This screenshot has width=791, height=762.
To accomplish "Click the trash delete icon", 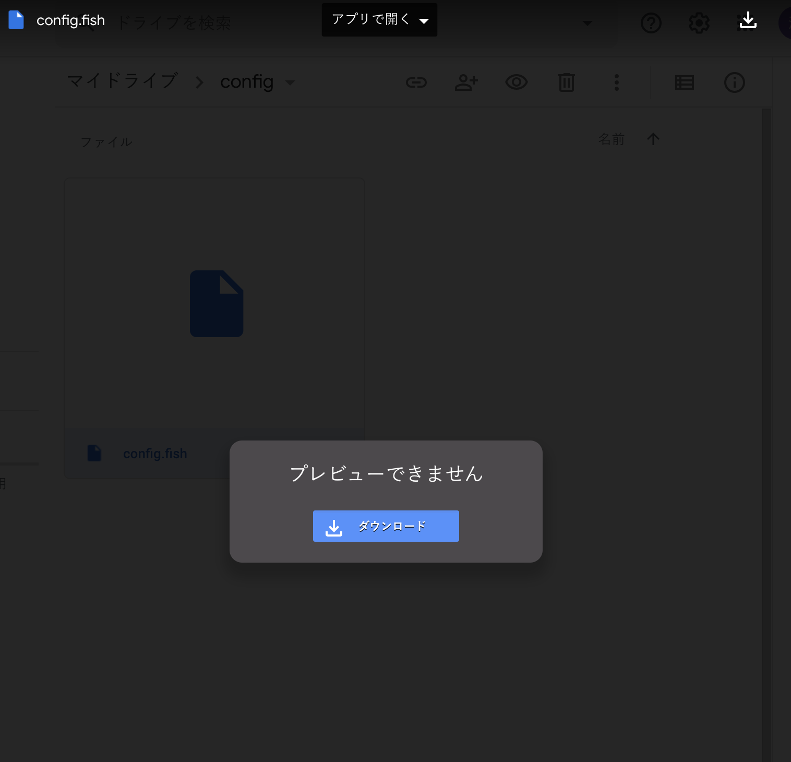I will [567, 82].
